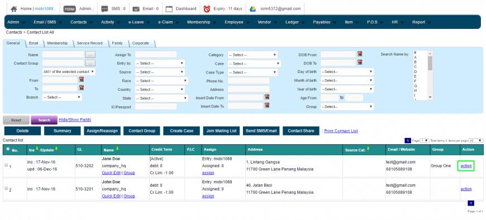The width and height of the screenshot is (486, 220).
Task: Open the Branch dropdown
Action: point(62,97)
